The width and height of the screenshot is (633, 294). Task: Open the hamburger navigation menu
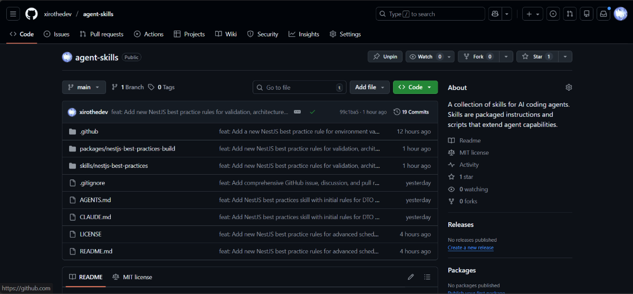13,14
